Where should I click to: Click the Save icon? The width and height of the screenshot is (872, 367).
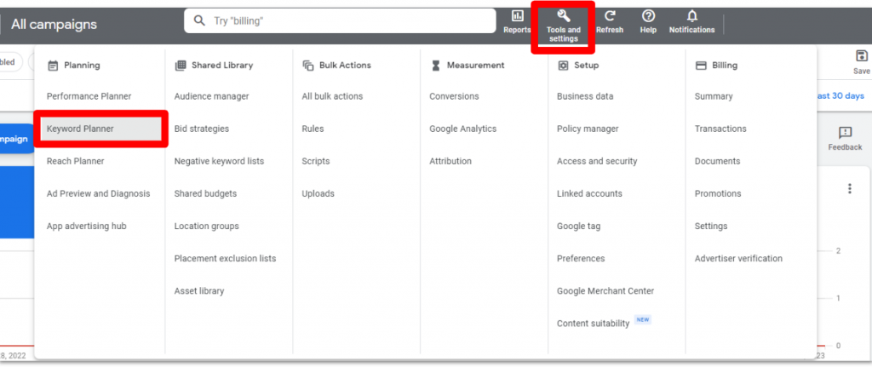[861, 57]
